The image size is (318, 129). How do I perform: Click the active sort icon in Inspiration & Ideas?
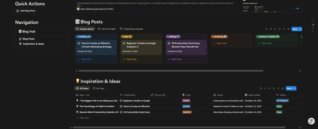[265, 88]
